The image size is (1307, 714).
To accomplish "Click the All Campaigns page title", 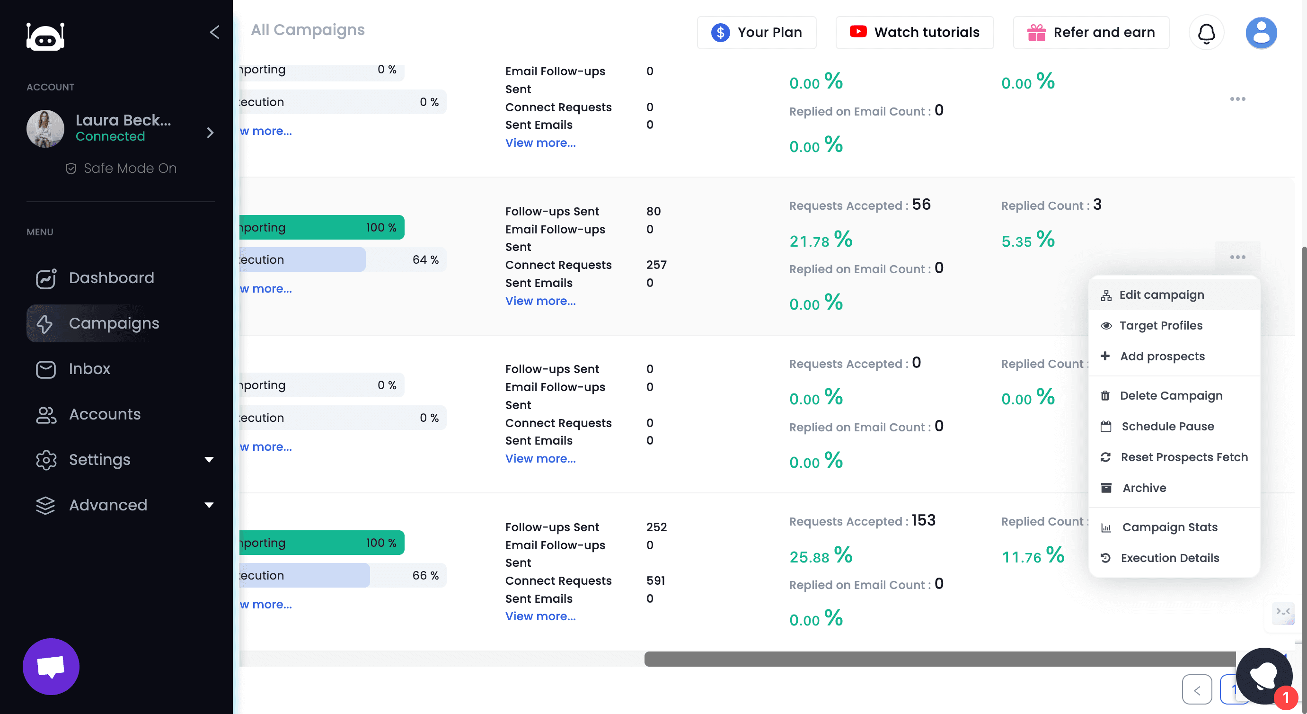I will point(308,30).
